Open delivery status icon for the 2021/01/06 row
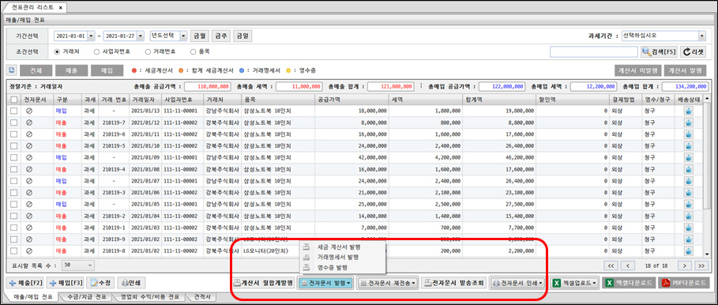718x305 pixels. coord(690,192)
